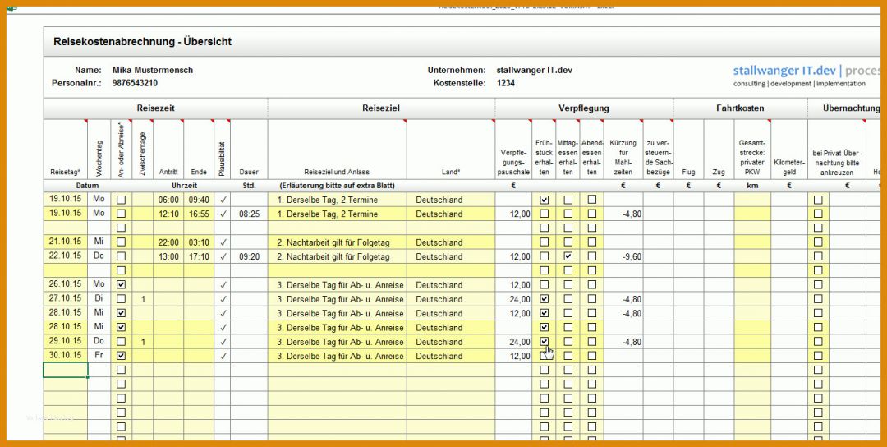Select date cell '22.10.15'
The height and width of the screenshot is (447, 887).
click(66, 256)
